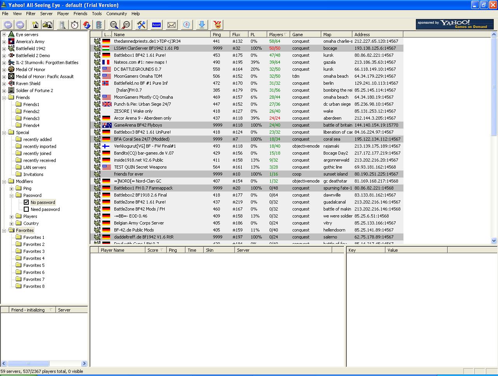This screenshot has width=498, height=376.
Task: Click the Battlefield 2 Demo game icon
Action: (x=11, y=56)
